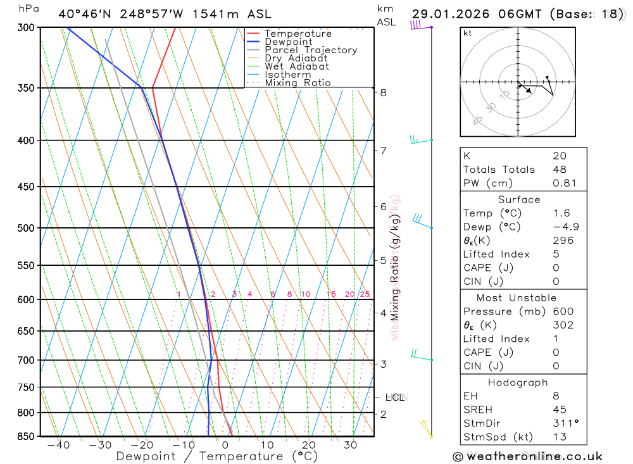Viewport: 633px width, 464px height.
Task: Click the Most Unstable section heading
Action: [x=517, y=298]
